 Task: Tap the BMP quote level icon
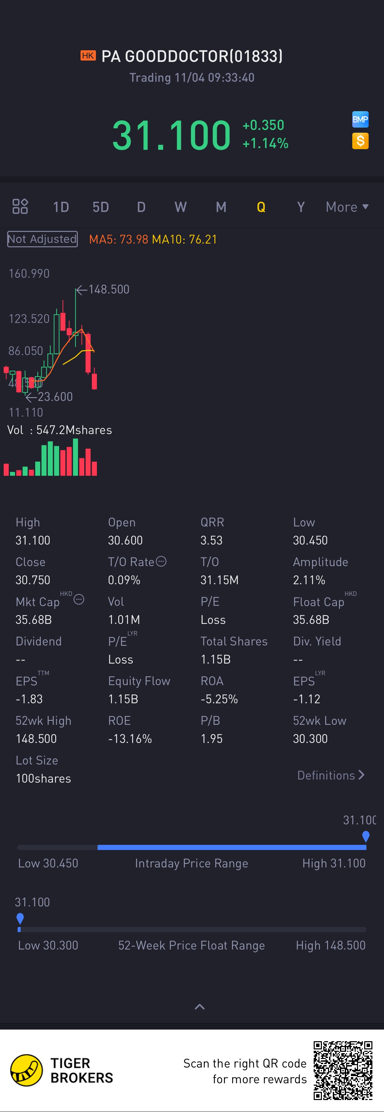(x=360, y=119)
